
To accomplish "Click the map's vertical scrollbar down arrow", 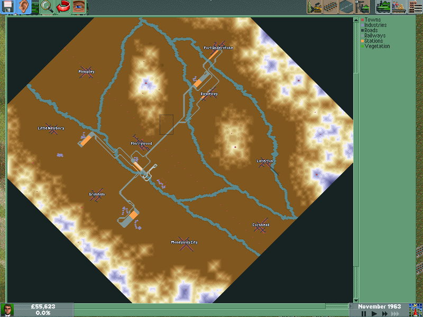I will (356, 300).
